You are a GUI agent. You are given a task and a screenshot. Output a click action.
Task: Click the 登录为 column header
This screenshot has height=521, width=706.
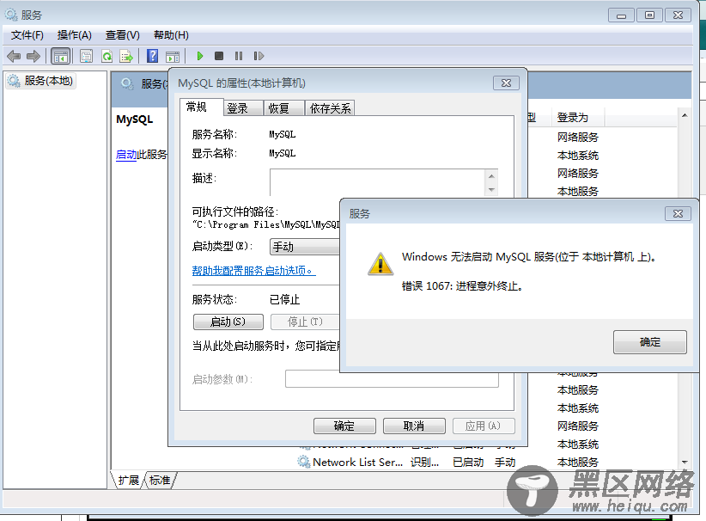(x=578, y=118)
